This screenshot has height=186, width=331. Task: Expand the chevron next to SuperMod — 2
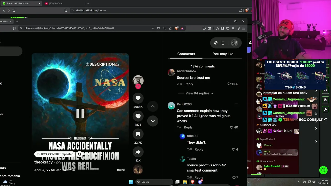316,142
